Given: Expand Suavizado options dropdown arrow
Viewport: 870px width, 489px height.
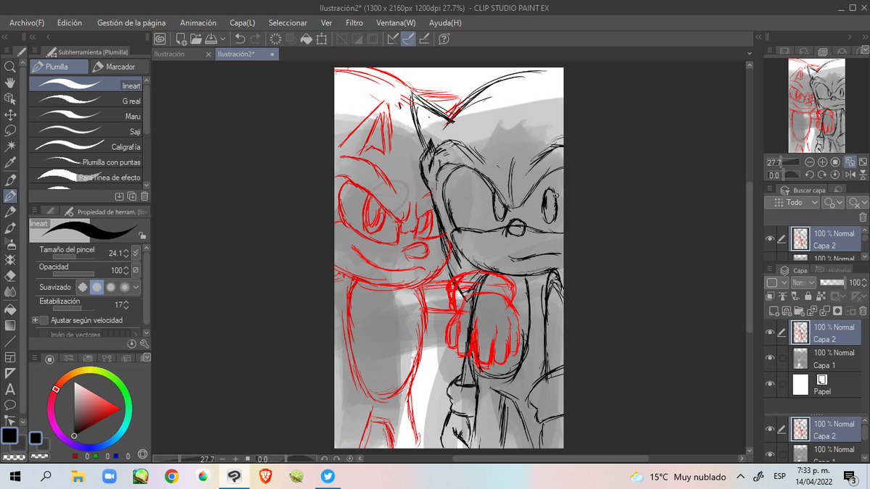Looking at the screenshot, I should (136, 287).
